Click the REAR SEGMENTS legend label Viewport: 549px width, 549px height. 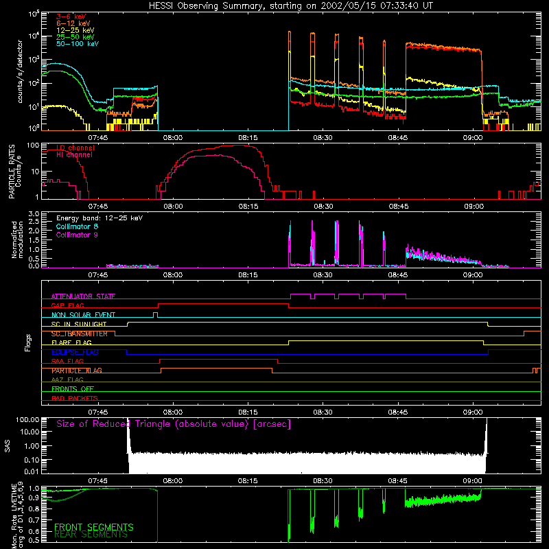click(91, 535)
